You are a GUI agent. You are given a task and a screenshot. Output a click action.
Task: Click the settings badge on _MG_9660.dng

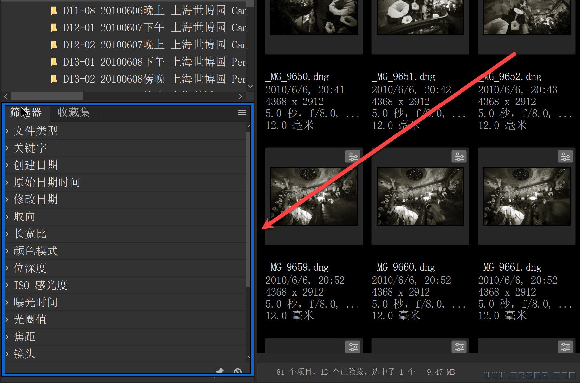click(459, 156)
